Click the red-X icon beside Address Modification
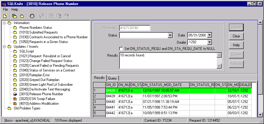 pos(15,104)
